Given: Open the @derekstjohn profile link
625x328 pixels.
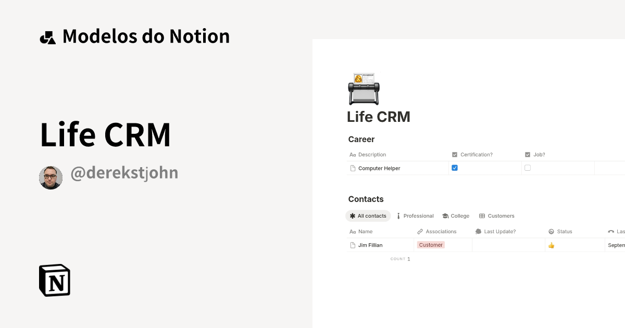Looking at the screenshot, I should (124, 172).
